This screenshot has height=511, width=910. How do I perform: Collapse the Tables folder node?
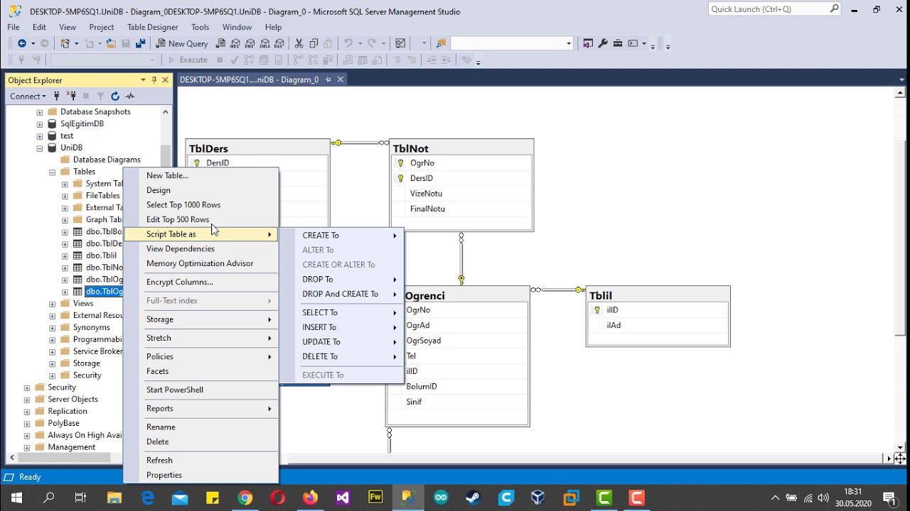click(53, 172)
